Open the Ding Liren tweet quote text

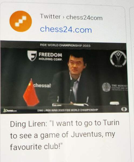coord(65,135)
